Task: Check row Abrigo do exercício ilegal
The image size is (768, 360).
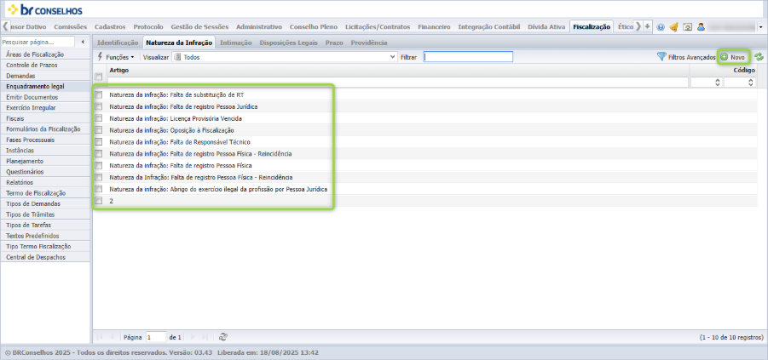Action: click(x=98, y=189)
